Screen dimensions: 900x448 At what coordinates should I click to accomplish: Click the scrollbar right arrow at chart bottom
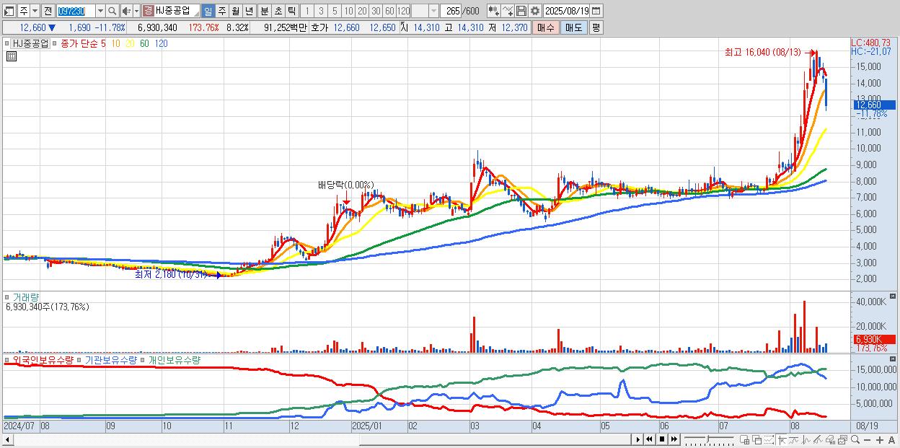(x=638, y=439)
